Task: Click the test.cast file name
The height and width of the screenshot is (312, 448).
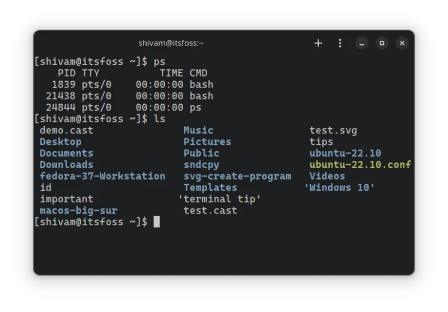Action: tap(211, 211)
